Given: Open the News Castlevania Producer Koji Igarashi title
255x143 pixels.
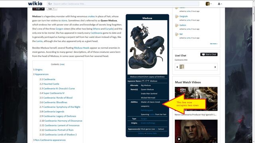Looking at the screenshot, I should 196,115.
